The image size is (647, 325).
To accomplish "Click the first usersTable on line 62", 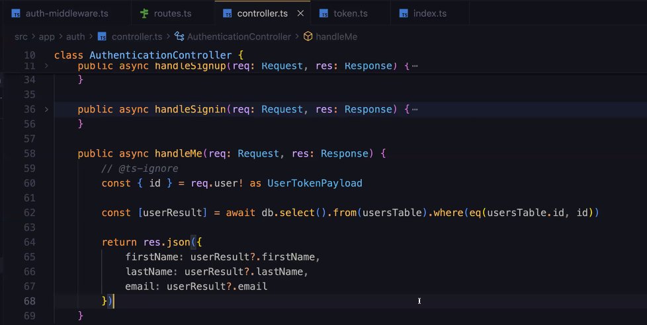I will (x=392, y=213).
